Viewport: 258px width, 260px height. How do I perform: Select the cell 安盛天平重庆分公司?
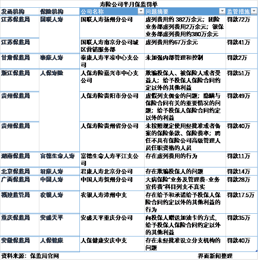tap(112, 225)
